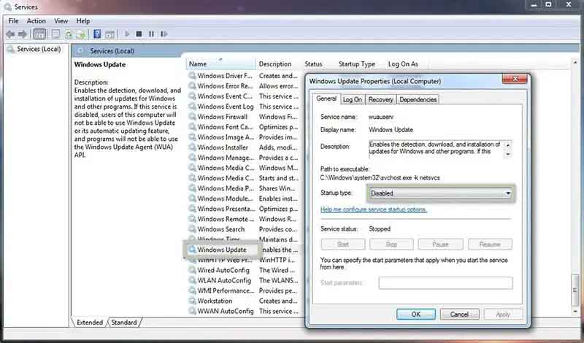Click the Stop button under Service status
This screenshot has height=343, width=584.
point(391,244)
